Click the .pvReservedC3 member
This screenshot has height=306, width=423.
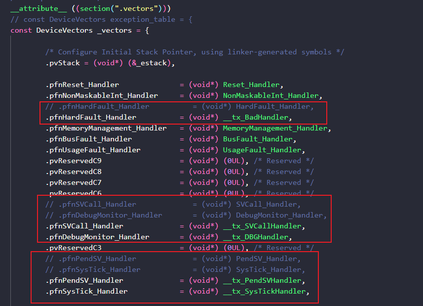point(74,248)
